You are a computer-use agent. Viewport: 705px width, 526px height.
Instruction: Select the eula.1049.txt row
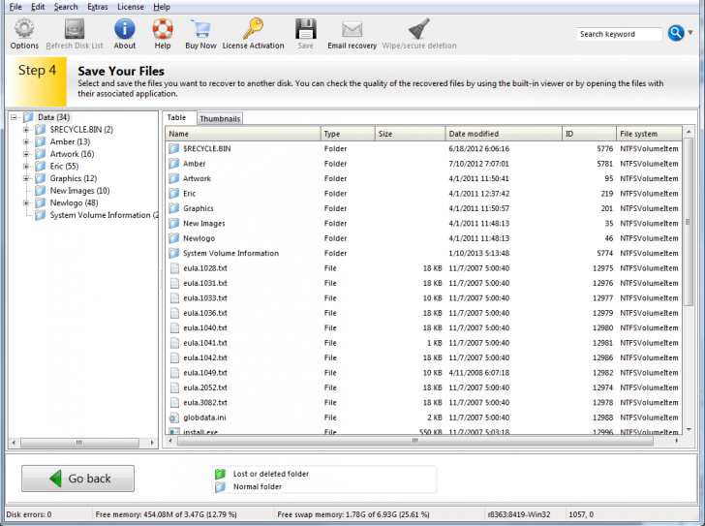423,373
